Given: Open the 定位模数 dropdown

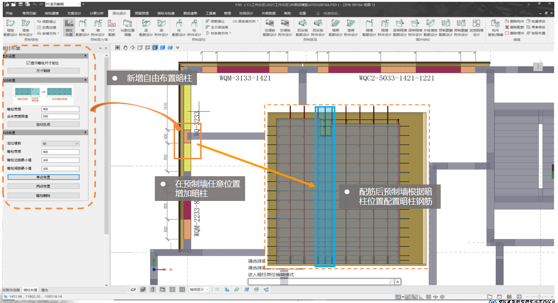Looking at the screenshot, I should tap(60, 144).
